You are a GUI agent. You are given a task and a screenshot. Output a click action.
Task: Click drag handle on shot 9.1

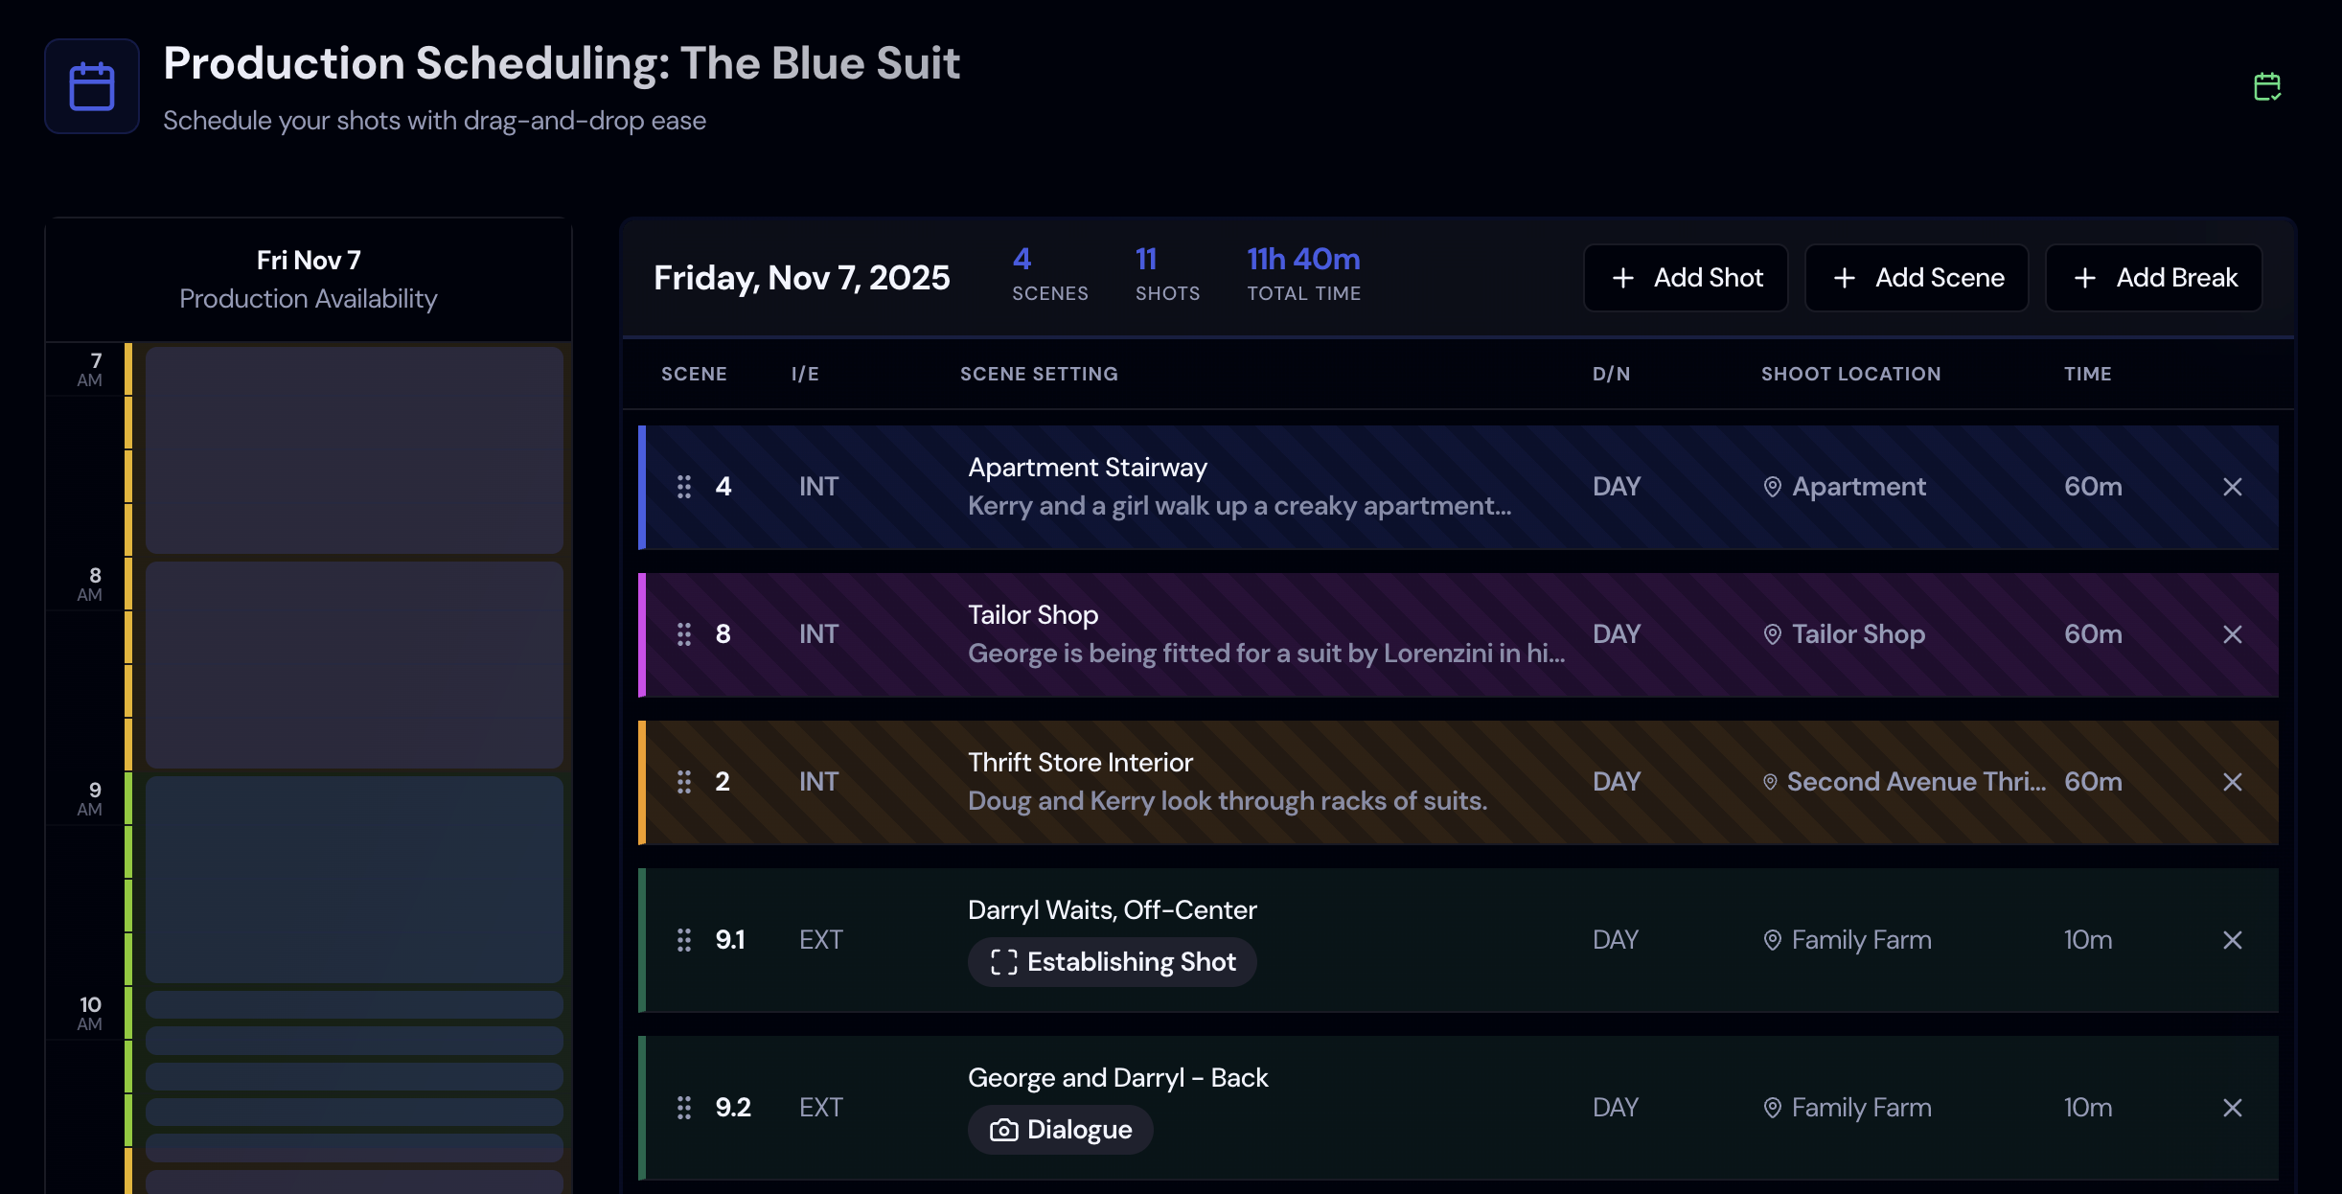(684, 940)
